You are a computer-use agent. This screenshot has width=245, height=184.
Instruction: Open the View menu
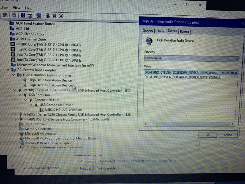click(x=17, y=8)
